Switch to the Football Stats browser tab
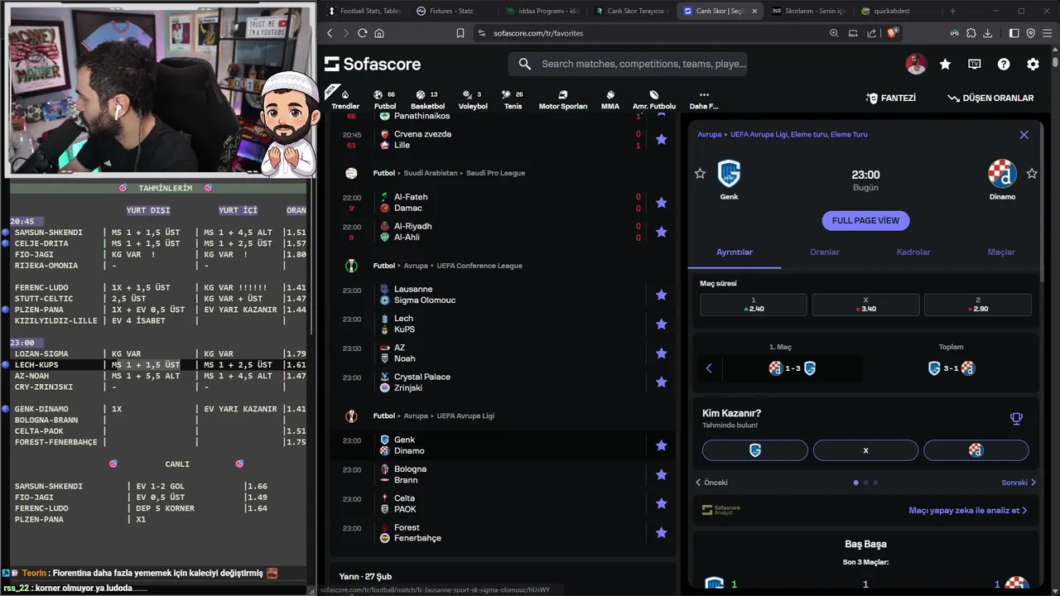Screen dimensions: 1060x596 pos(363,11)
